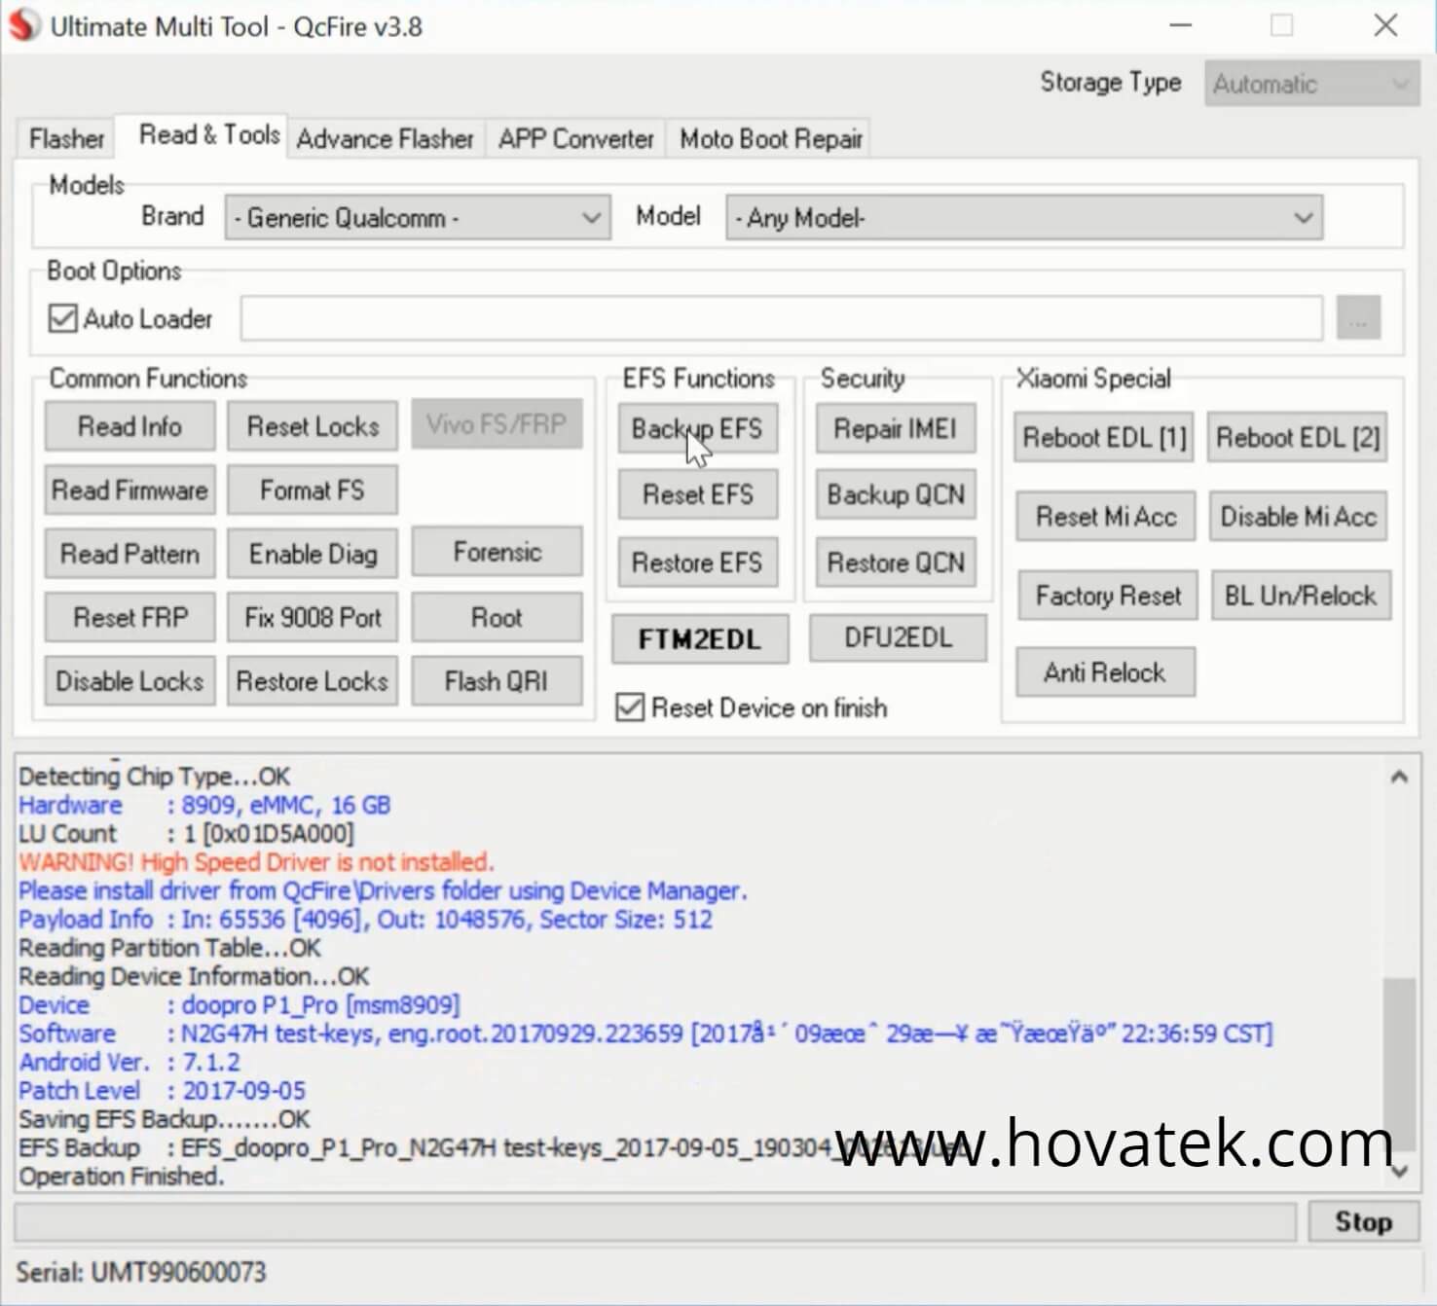
Task: Click the Restore Locks button
Action: tap(313, 681)
